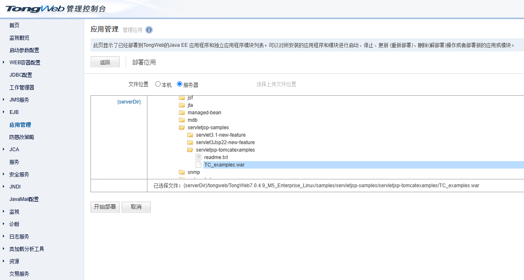The height and width of the screenshot is (280, 524).
Task: Open 监视概览 in the sidebar
Action: click(20, 38)
